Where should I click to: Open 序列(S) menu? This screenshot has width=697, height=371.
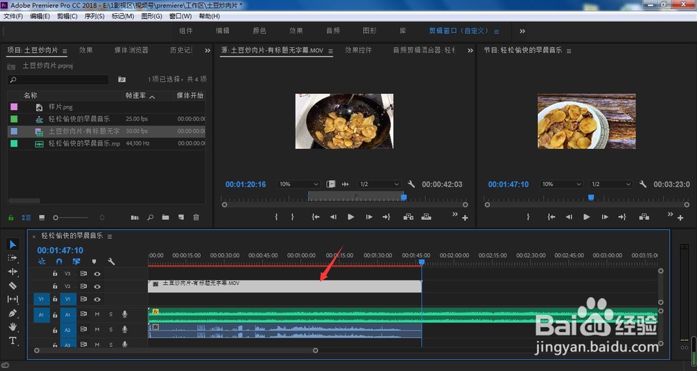tap(94, 16)
